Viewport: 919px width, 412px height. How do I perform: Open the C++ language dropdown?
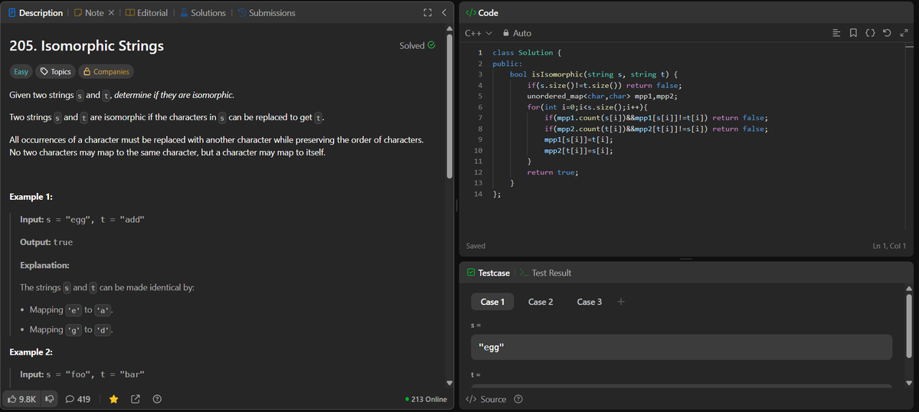[478, 33]
